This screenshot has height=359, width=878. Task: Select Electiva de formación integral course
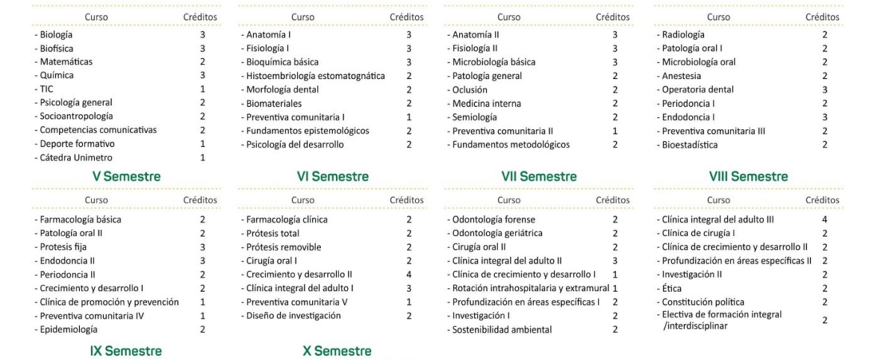718,321
